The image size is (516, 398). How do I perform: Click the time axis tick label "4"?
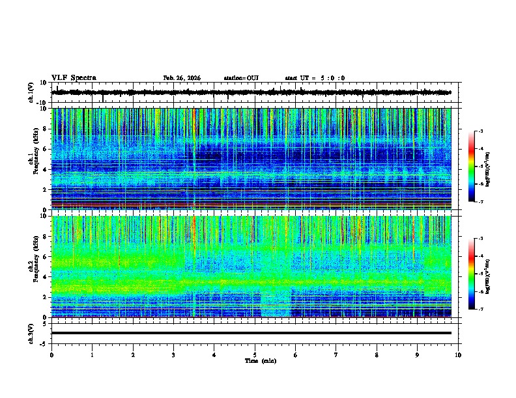214,355
